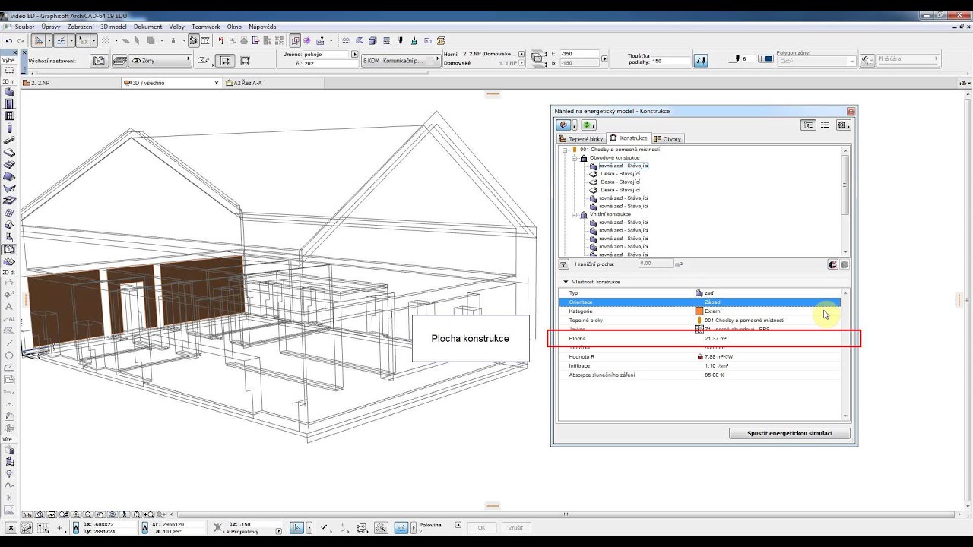Click the Hraniční plocha value field

[655, 264]
